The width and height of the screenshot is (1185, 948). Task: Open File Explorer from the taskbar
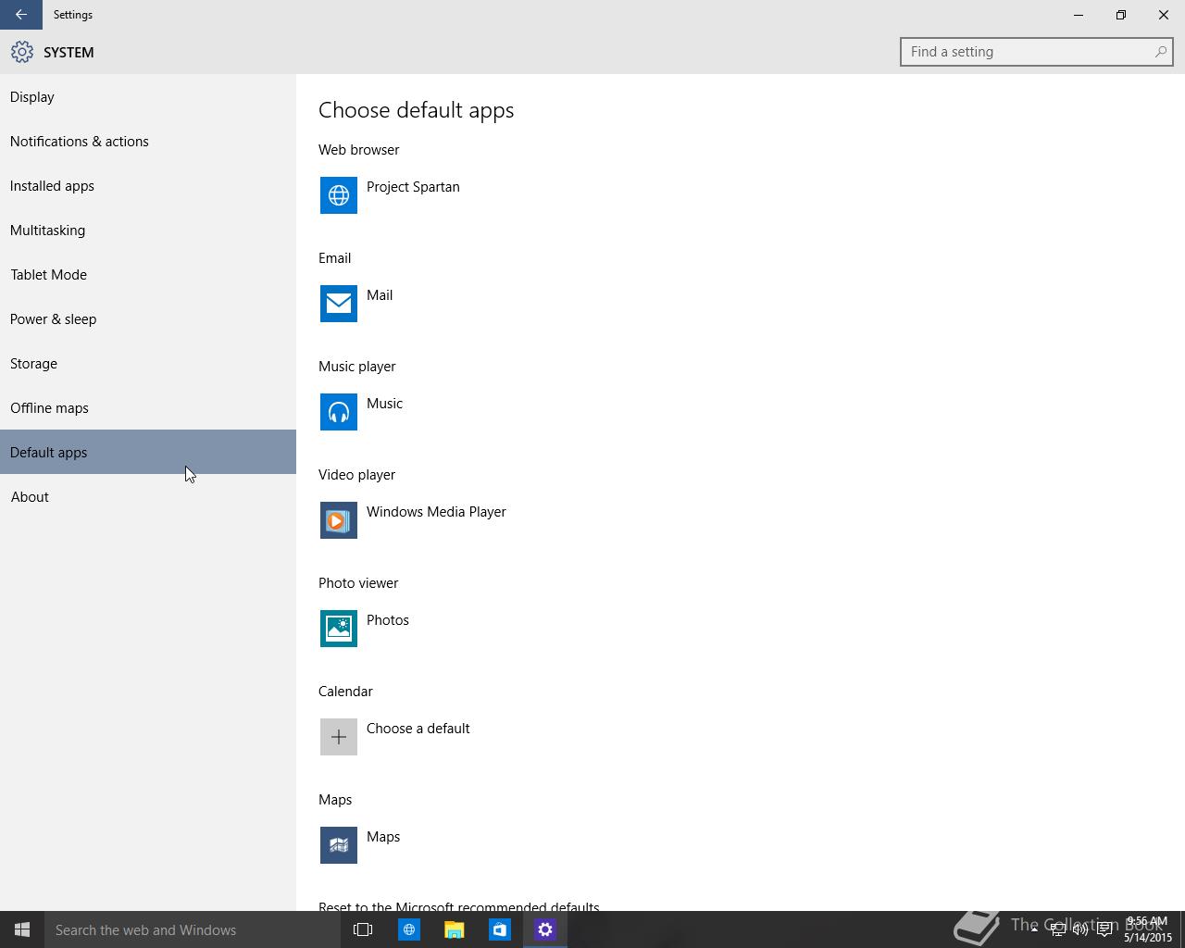tap(454, 929)
